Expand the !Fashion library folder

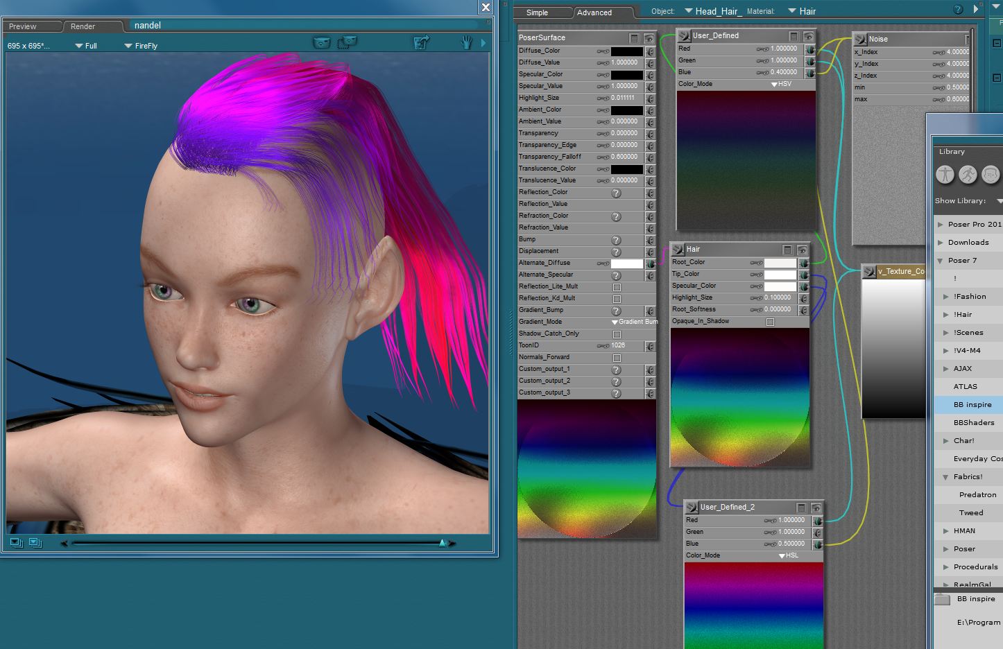[946, 297]
